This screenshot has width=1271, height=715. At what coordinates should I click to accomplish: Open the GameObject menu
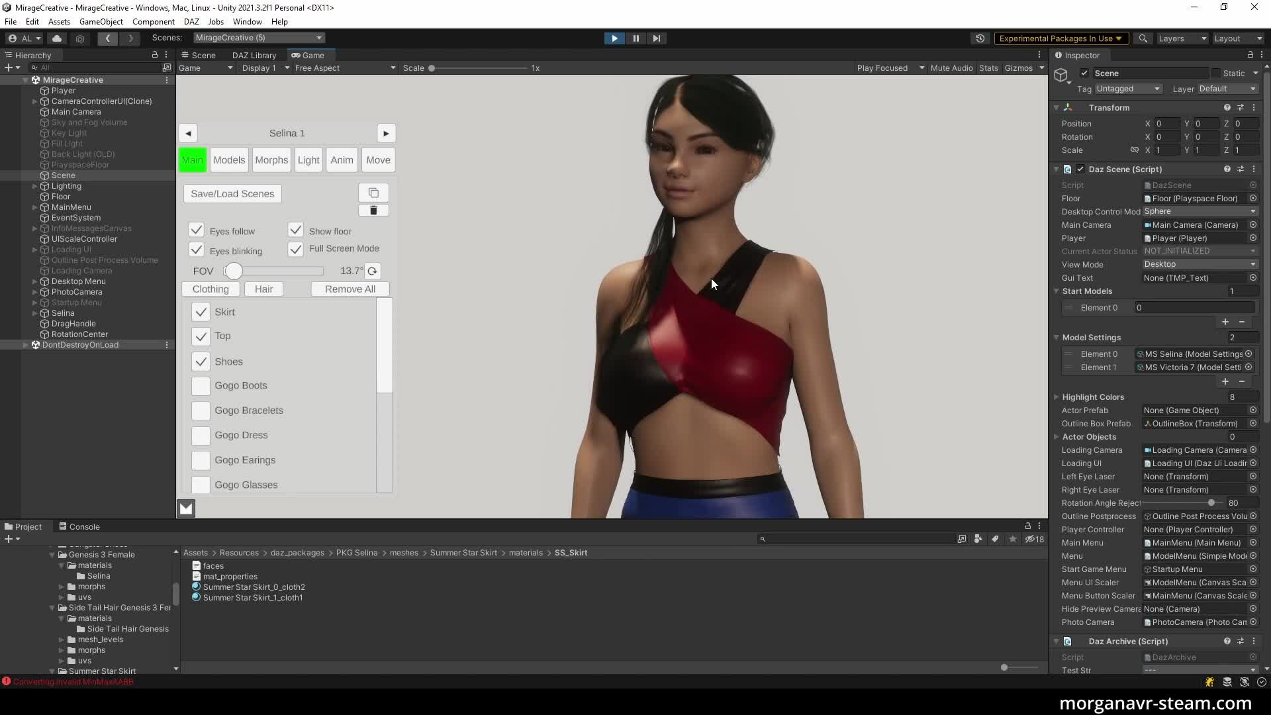[x=101, y=22]
